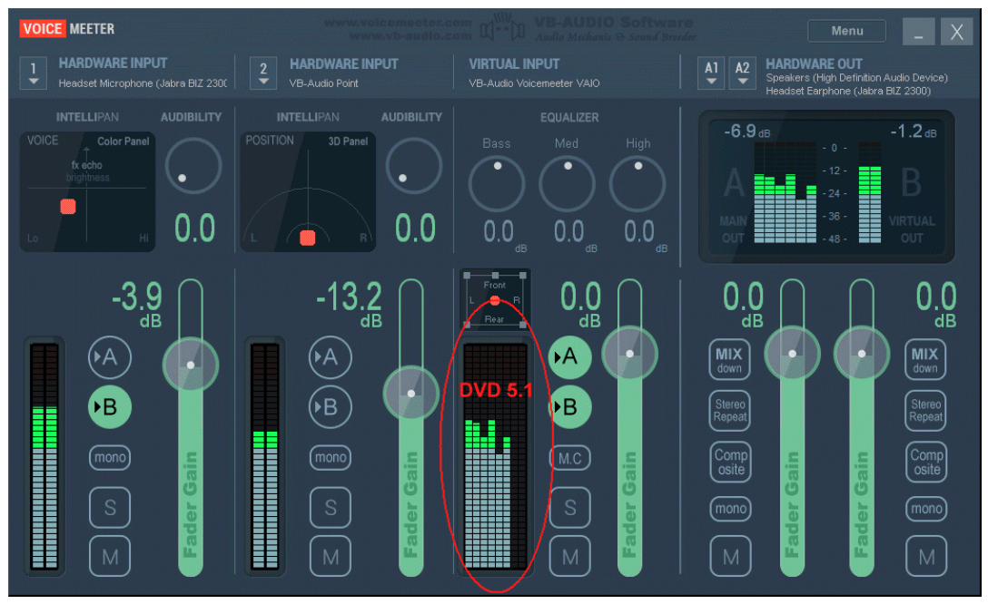Mute Hardware Input 2 strip
Image resolution: width=988 pixels, height=604 pixels.
click(331, 557)
